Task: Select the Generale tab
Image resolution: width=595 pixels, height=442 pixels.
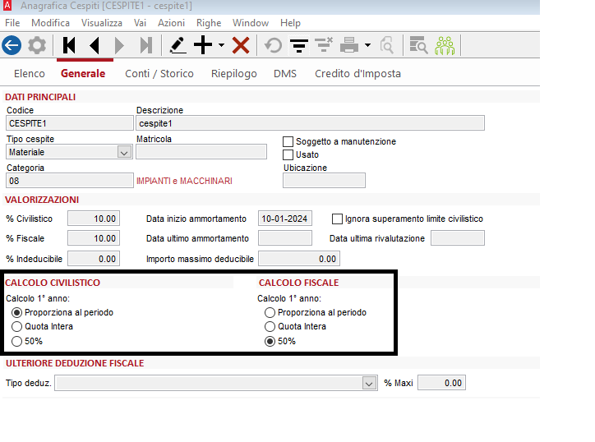Action: pos(83,73)
